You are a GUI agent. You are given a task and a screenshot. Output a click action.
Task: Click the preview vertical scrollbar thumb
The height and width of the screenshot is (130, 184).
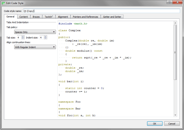pyautogui.click(x=175, y=52)
